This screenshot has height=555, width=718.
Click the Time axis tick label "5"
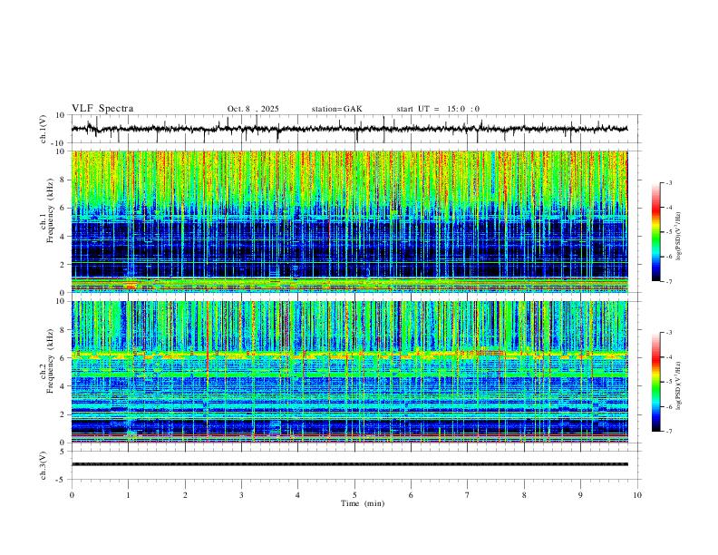[x=354, y=495]
